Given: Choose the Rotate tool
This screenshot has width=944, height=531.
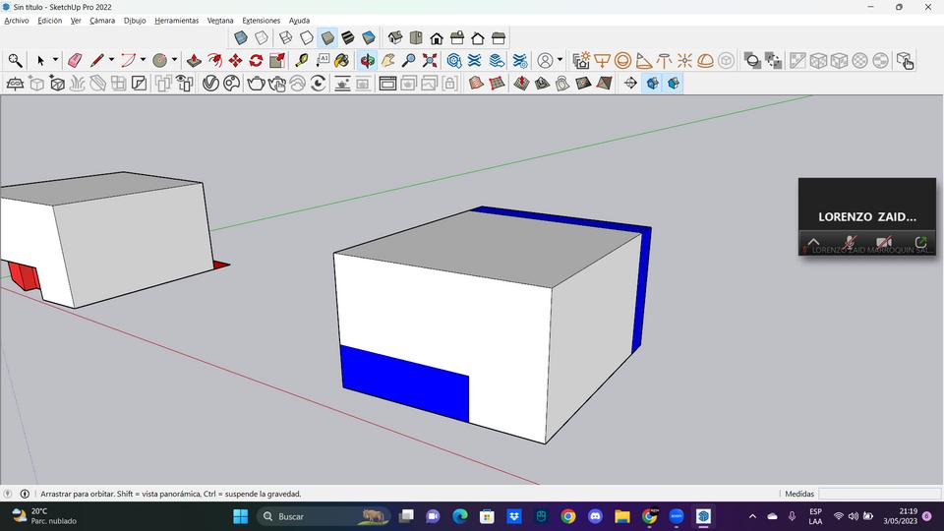Looking at the screenshot, I should click(256, 60).
